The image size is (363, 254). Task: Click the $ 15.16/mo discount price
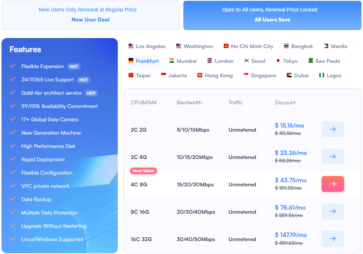click(289, 125)
